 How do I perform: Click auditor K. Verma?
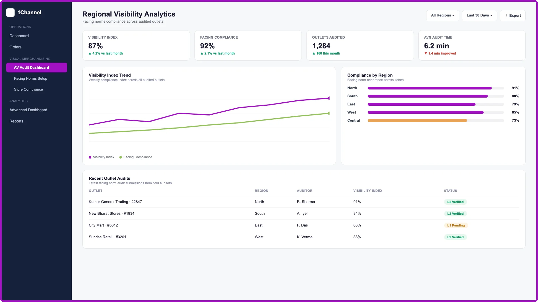coord(305,237)
